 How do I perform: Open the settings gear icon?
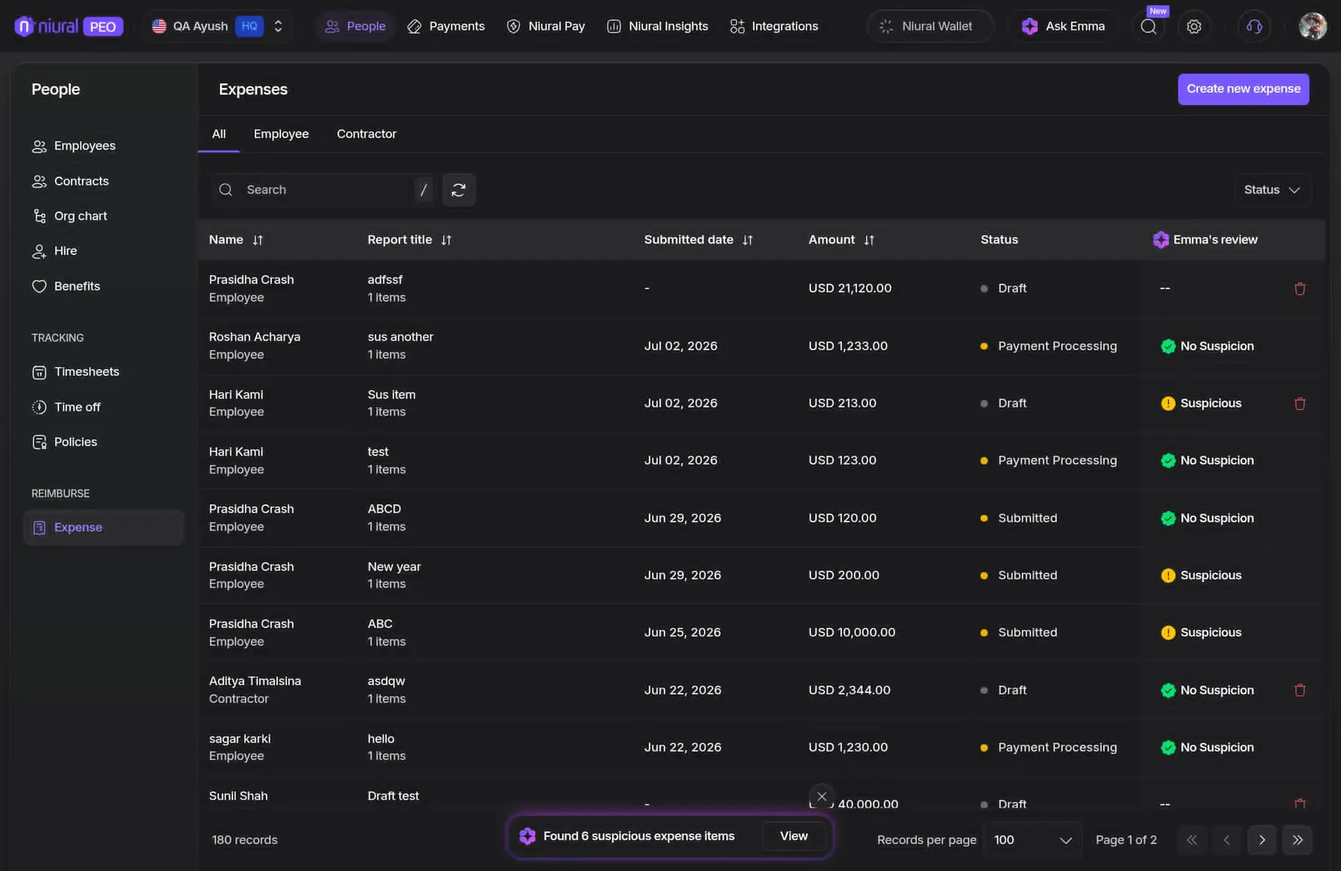pyautogui.click(x=1194, y=26)
